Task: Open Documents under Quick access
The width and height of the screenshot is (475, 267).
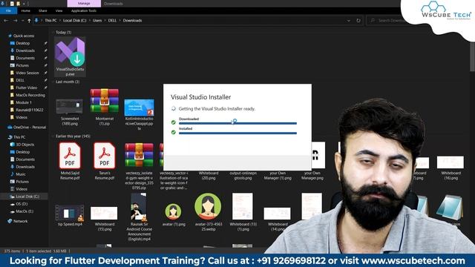Action: coord(25,58)
